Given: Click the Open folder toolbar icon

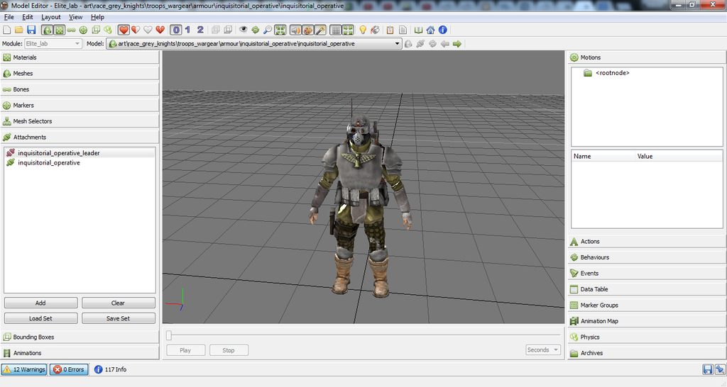Looking at the screenshot, I should coord(19,30).
